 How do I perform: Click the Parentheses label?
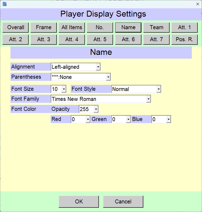[26, 77]
